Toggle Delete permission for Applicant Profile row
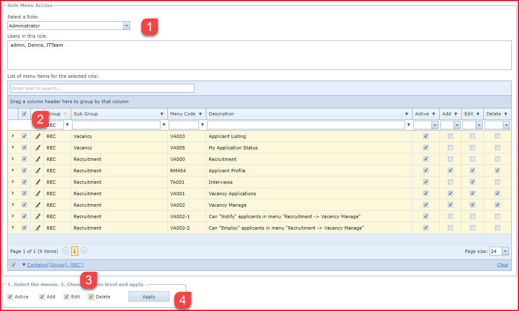Viewport: 519px width, 311px height. point(497,171)
